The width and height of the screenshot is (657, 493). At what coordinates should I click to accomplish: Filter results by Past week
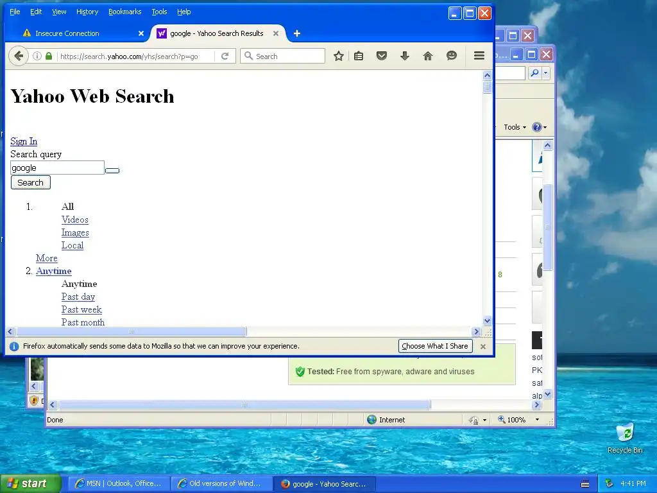81,310
